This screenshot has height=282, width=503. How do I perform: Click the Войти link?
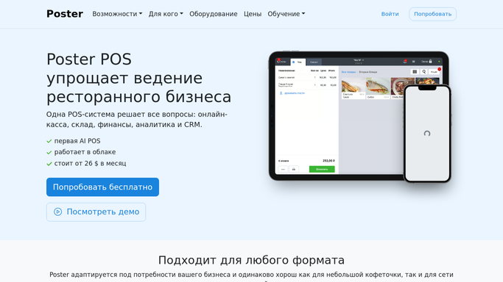pos(390,14)
